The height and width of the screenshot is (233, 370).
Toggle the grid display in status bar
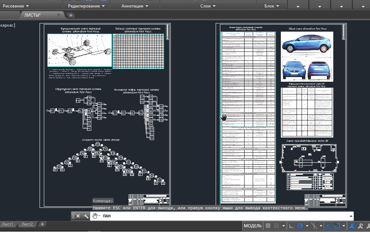(x=268, y=226)
